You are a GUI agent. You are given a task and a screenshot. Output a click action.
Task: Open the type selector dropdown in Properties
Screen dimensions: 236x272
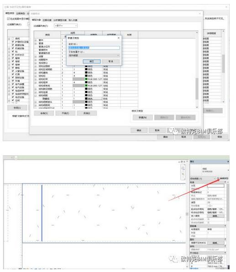pos(228,170)
